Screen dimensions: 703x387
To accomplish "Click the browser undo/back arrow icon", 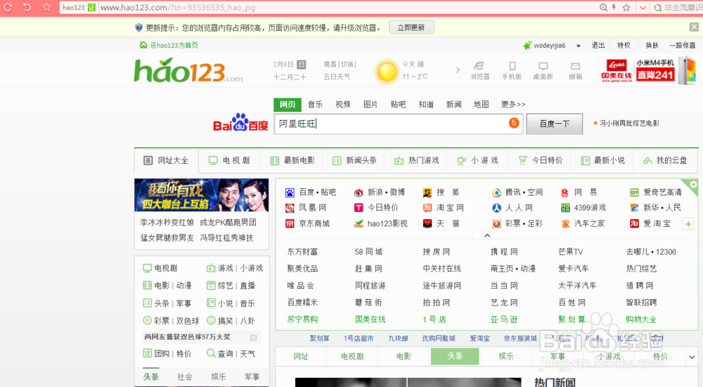I will tap(27, 7).
